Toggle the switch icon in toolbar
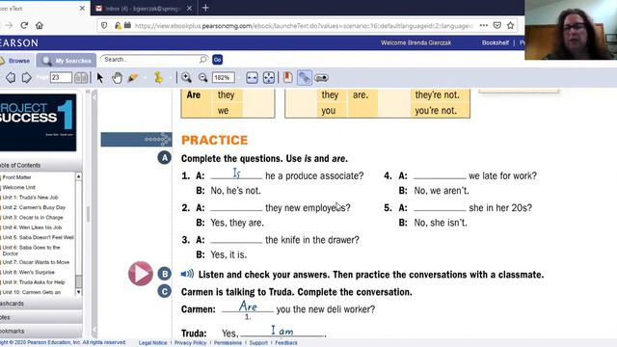Screen dimensions: 617x347 321,78
